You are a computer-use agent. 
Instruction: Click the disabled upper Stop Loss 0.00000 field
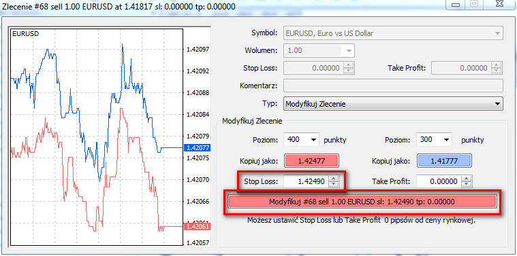coord(313,68)
